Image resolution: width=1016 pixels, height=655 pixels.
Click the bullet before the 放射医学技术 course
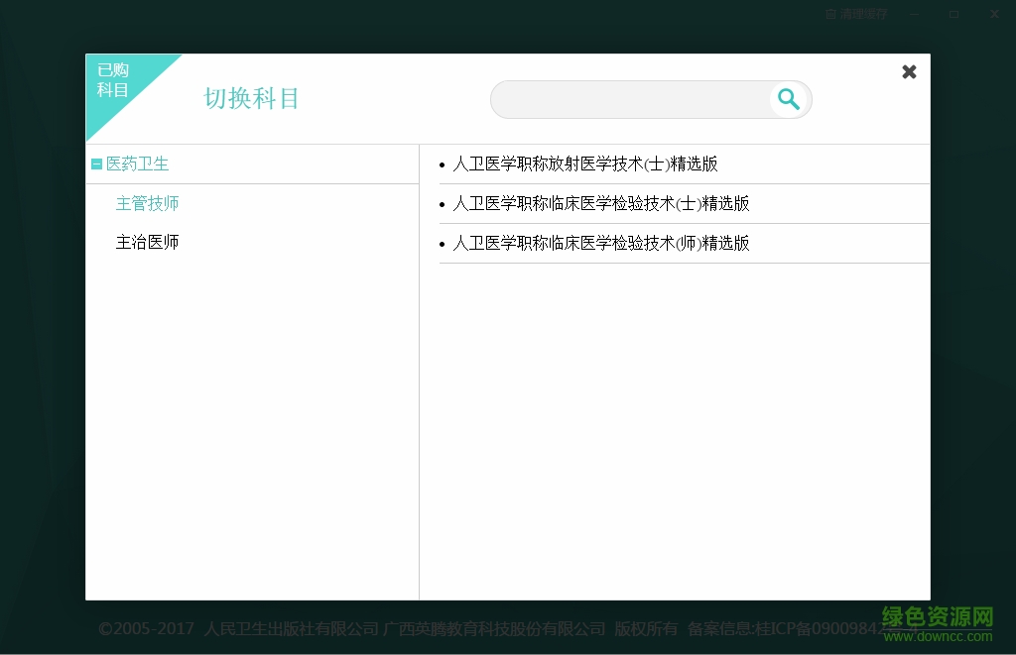tap(443, 164)
